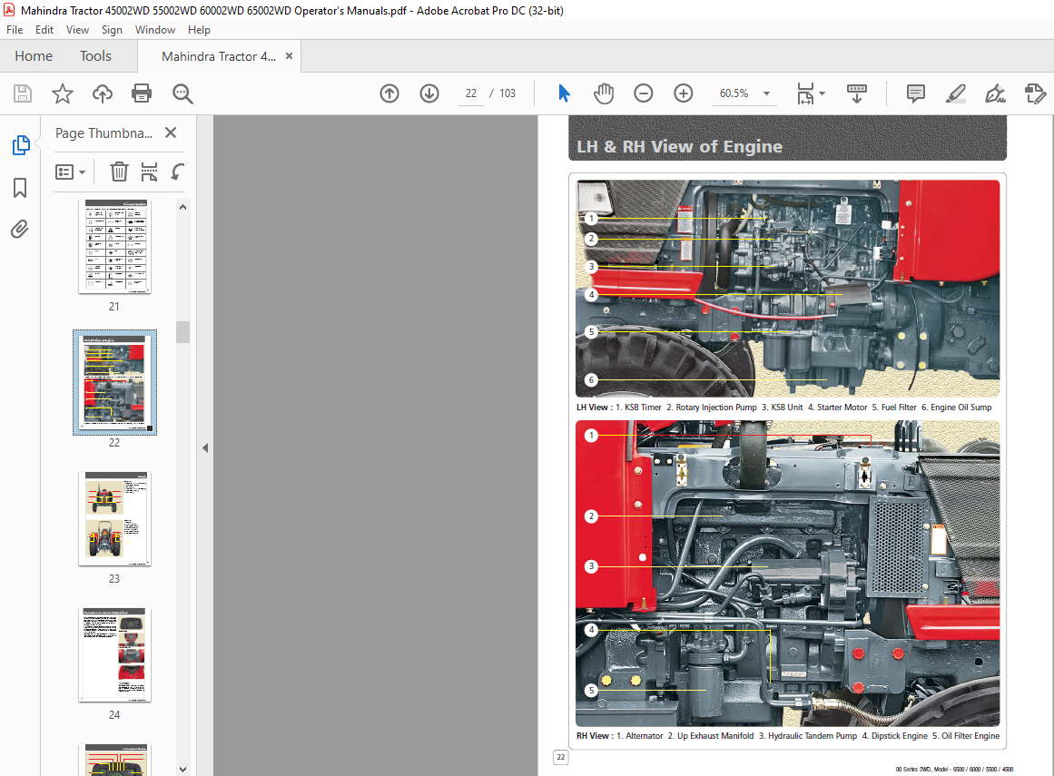Go to previous page with up arrow
This screenshot has height=776, width=1054.
389,93
